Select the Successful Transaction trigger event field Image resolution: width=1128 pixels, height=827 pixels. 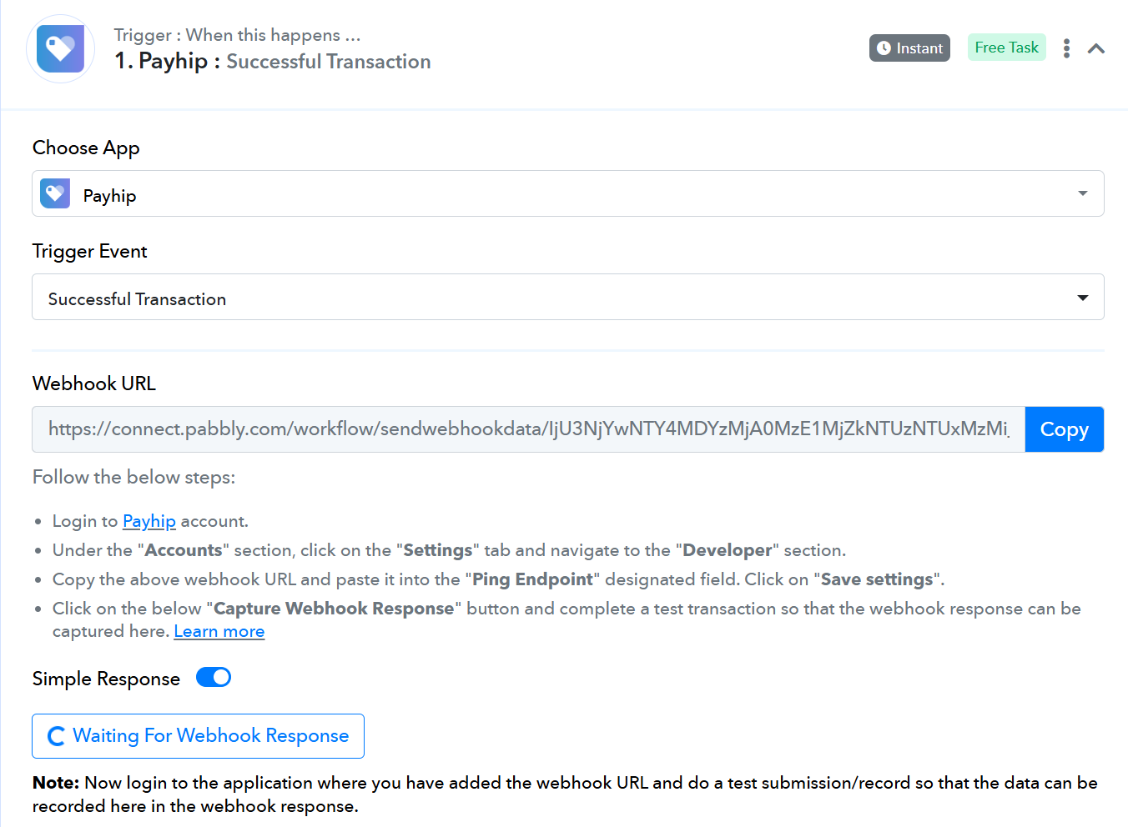(x=567, y=297)
